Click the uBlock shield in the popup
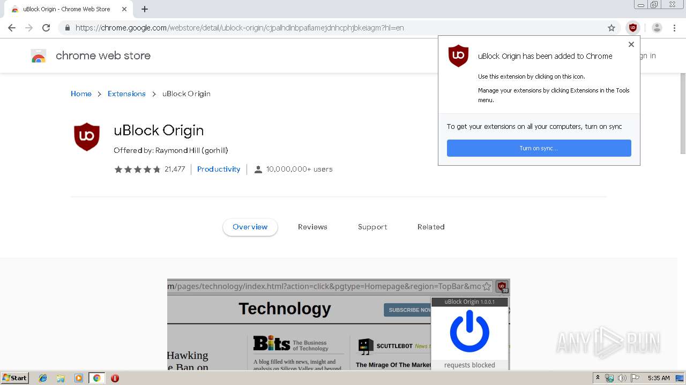The width and height of the screenshot is (686, 385). [458, 56]
